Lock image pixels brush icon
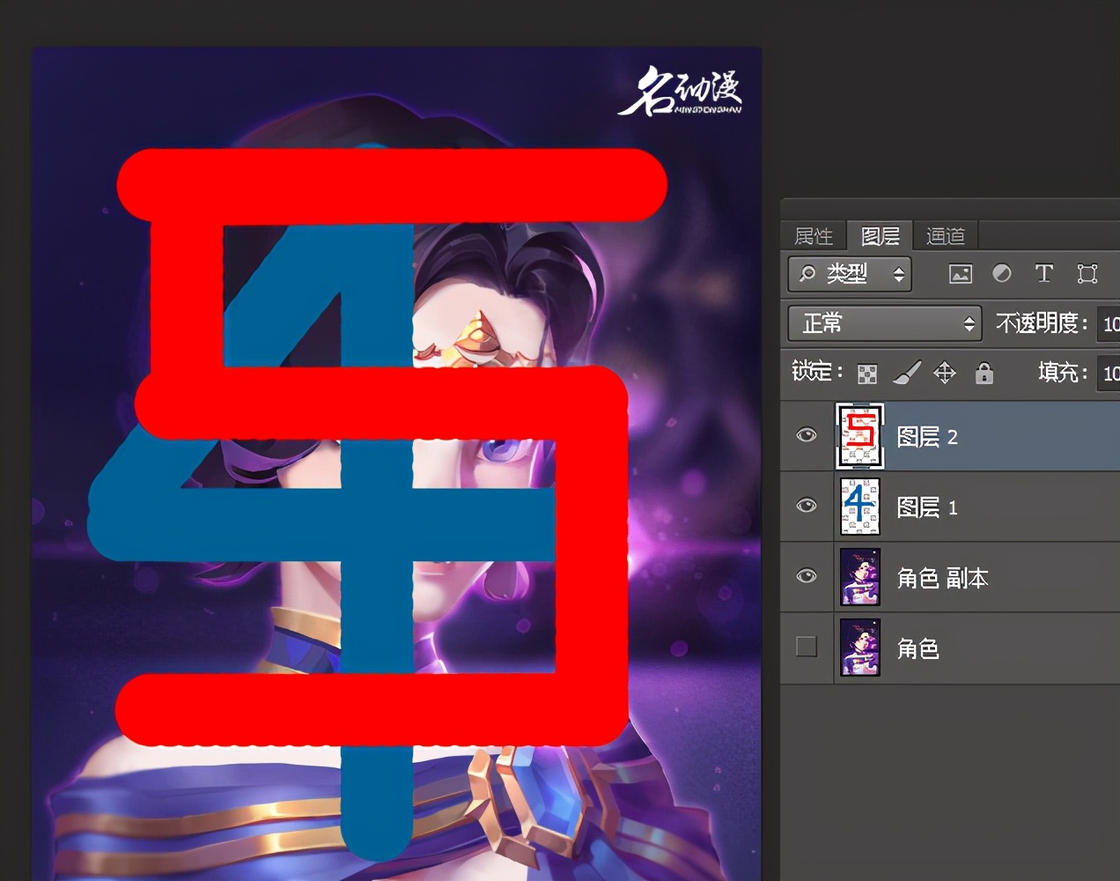This screenshot has width=1120, height=881. 907,374
